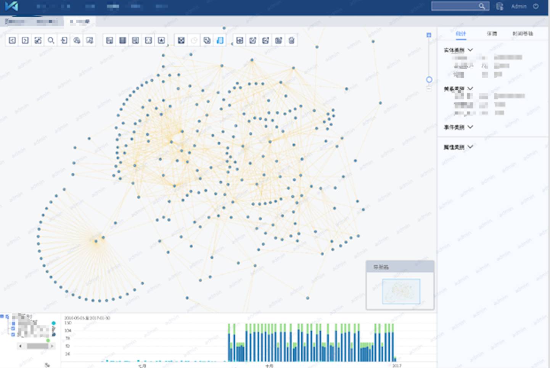Toggle legend checkbox in dark-blue dot row
550x368 pixels.
pos(13,334)
